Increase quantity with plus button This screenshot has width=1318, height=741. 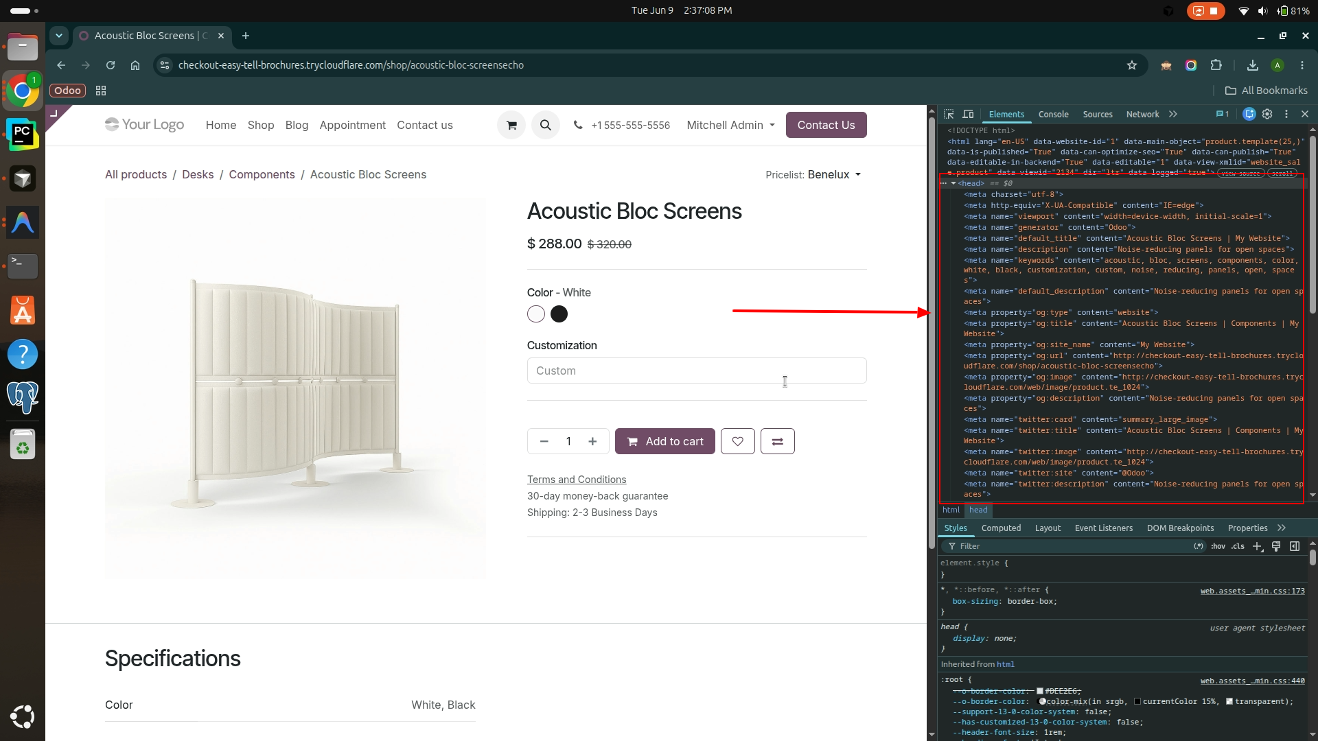coord(592,441)
